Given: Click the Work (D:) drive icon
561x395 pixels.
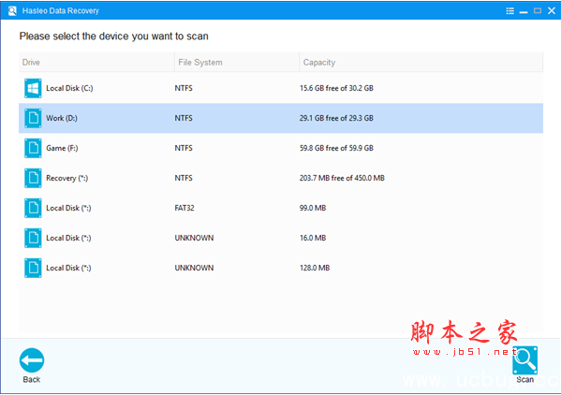Looking at the screenshot, I should (x=33, y=118).
